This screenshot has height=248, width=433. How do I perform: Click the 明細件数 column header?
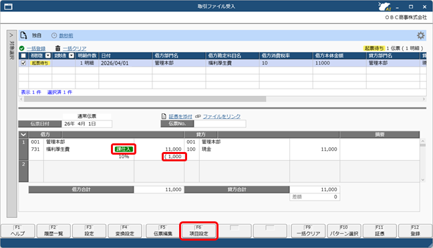(x=87, y=55)
